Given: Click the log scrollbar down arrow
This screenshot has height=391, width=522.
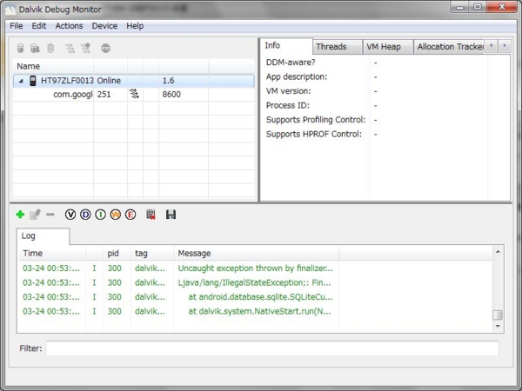Looking at the screenshot, I should [498, 326].
